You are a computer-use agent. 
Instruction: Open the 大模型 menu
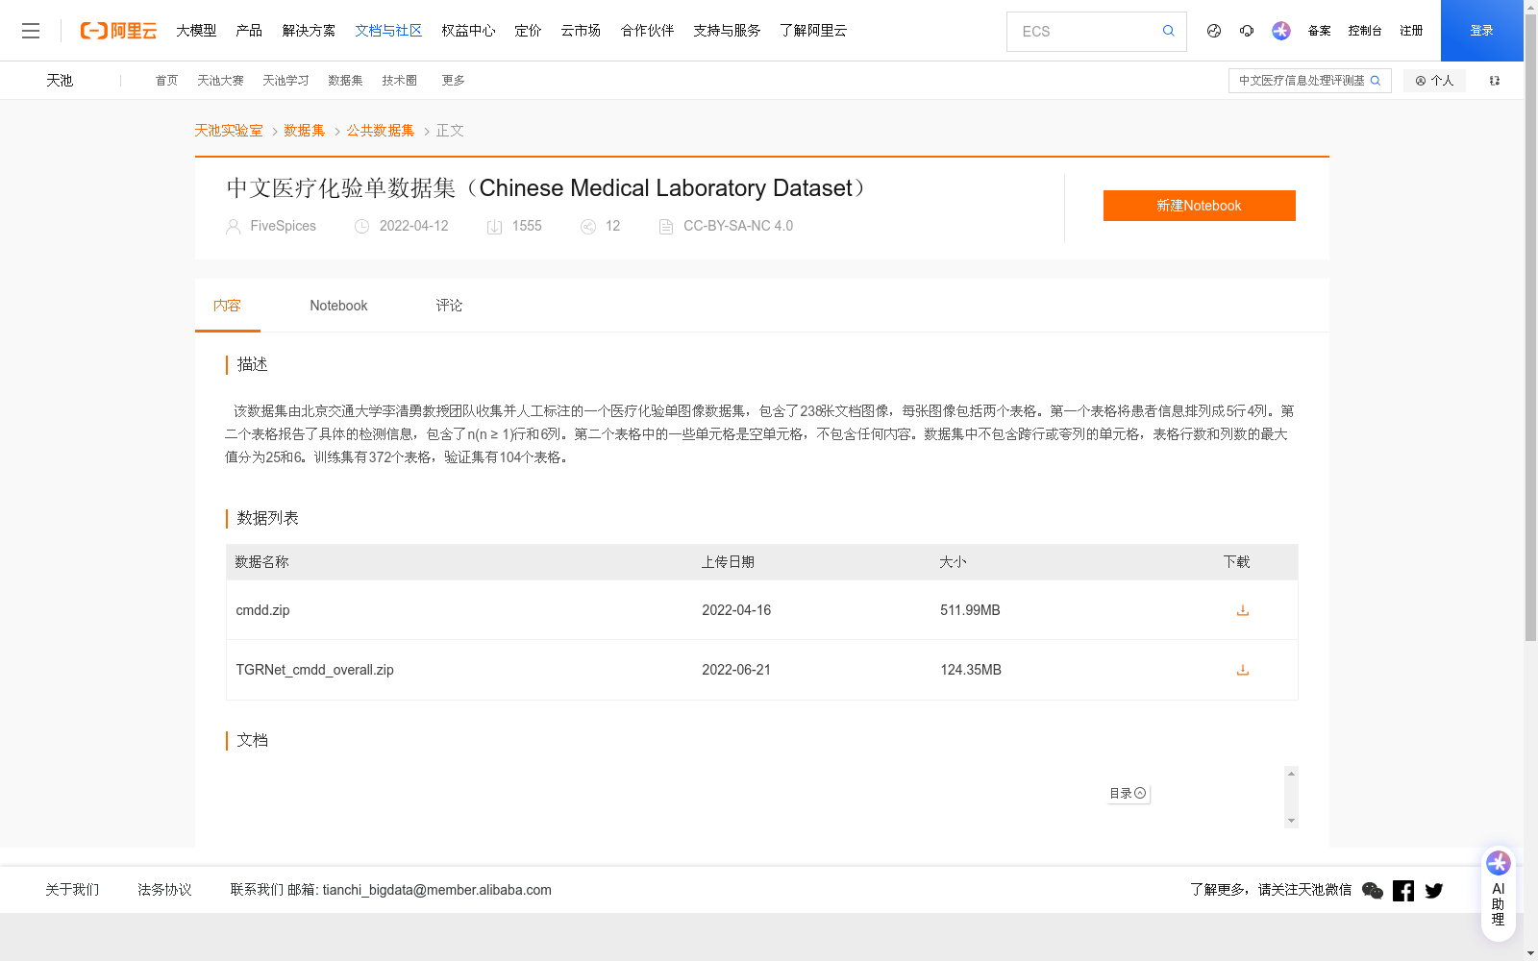[x=196, y=31]
